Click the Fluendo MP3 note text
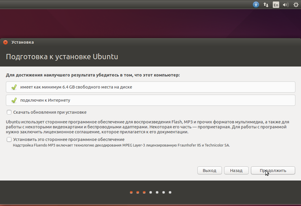The height and width of the screenshot is (206, 301). point(121,145)
